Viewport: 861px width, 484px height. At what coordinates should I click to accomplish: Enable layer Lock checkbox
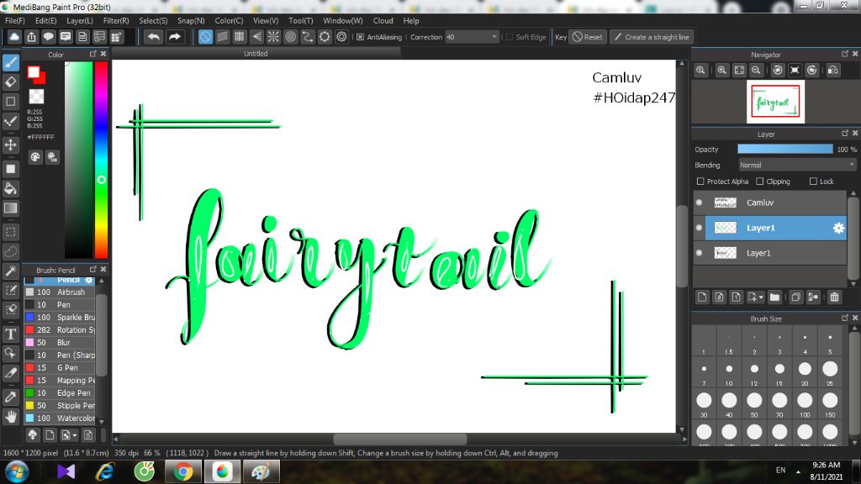point(813,181)
